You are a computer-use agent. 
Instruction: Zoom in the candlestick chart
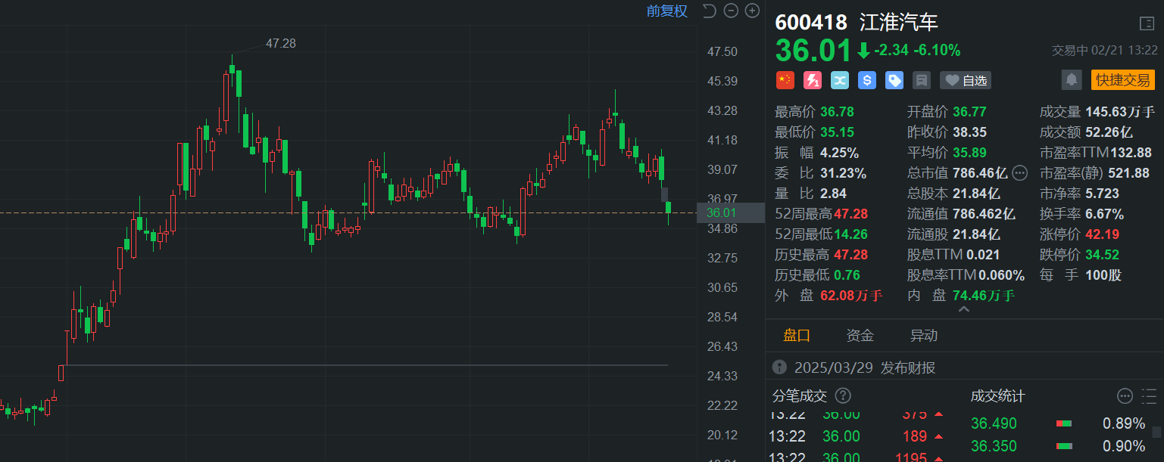tap(752, 11)
